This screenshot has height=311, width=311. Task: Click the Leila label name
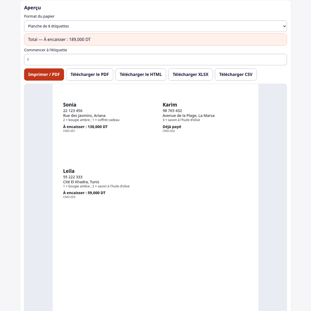tap(69, 171)
